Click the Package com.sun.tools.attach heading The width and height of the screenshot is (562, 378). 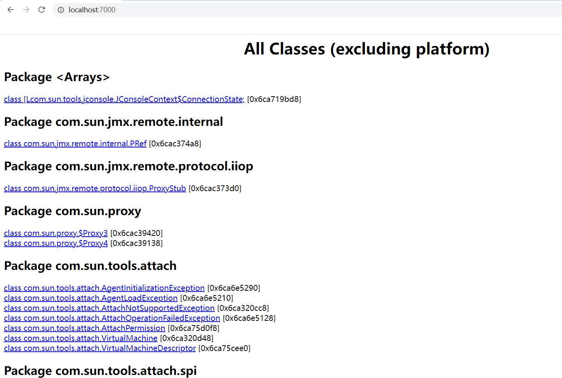[x=90, y=266]
